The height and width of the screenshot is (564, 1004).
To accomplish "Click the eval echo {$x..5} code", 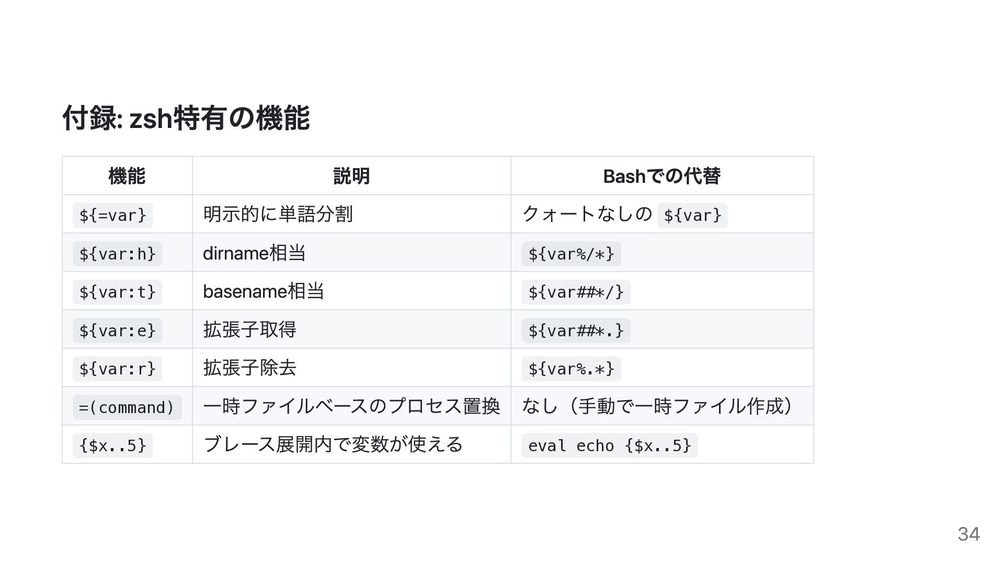I will tap(610, 445).
